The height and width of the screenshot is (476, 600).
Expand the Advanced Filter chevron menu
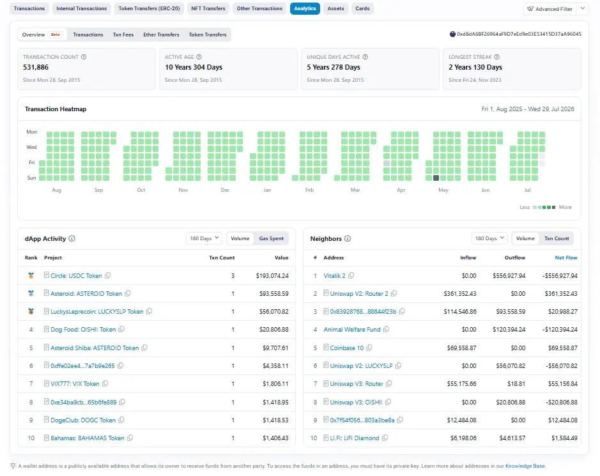(x=582, y=8)
